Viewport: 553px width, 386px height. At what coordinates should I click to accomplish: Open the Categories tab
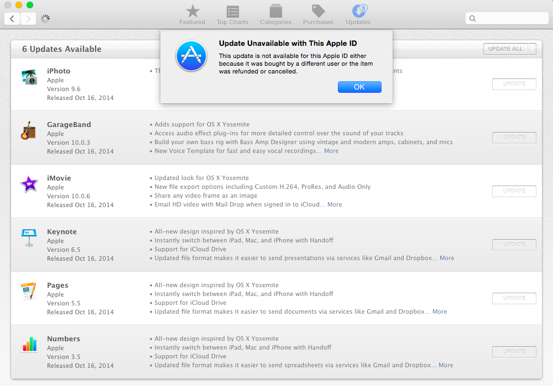tap(275, 15)
